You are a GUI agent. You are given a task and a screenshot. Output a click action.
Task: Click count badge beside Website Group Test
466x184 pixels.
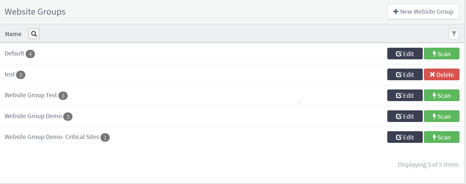tap(63, 96)
